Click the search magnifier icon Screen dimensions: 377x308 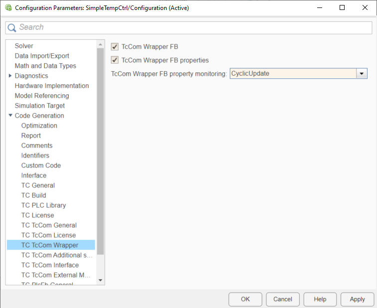point(11,27)
